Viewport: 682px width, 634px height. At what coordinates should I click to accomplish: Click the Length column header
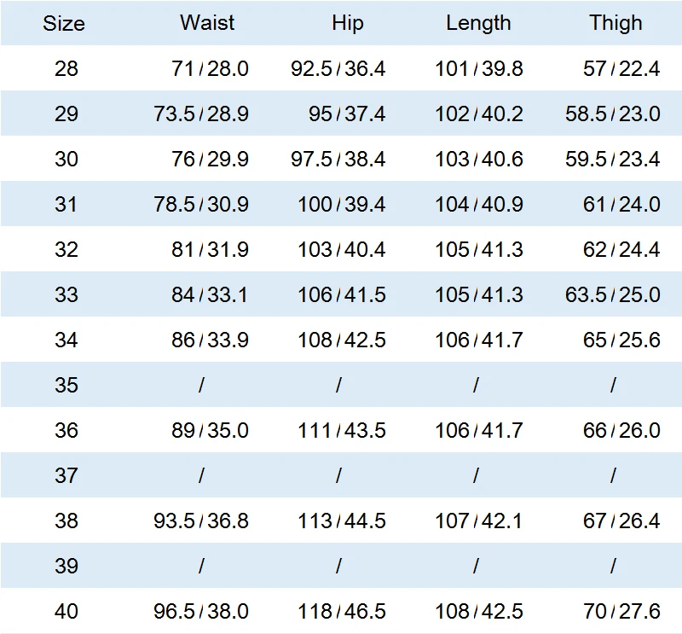coord(478,23)
